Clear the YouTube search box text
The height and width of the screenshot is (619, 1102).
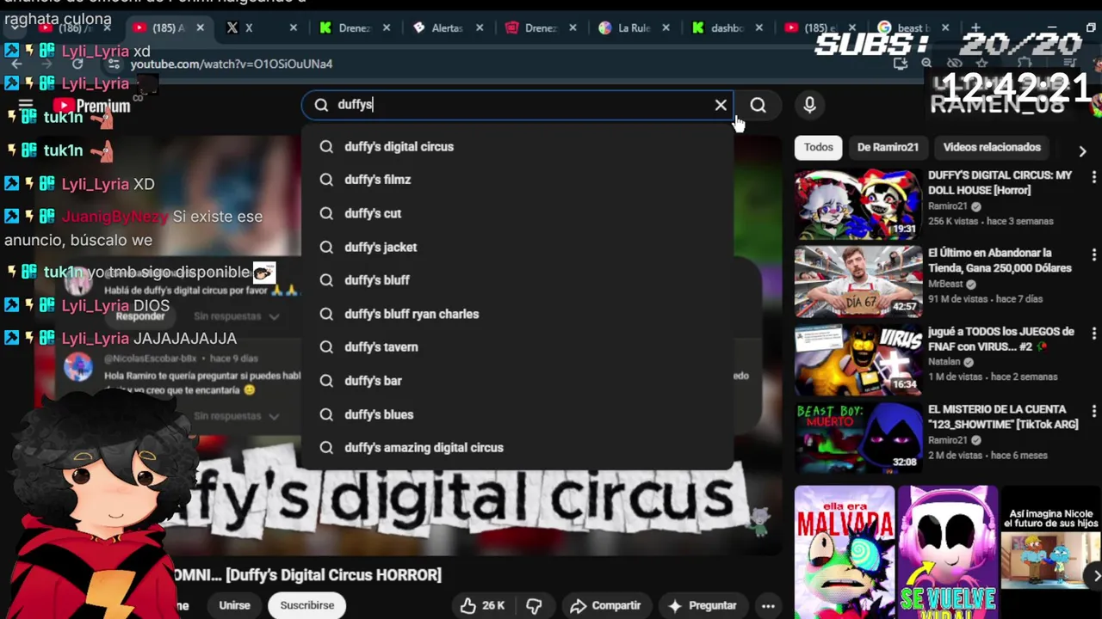(x=721, y=105)
